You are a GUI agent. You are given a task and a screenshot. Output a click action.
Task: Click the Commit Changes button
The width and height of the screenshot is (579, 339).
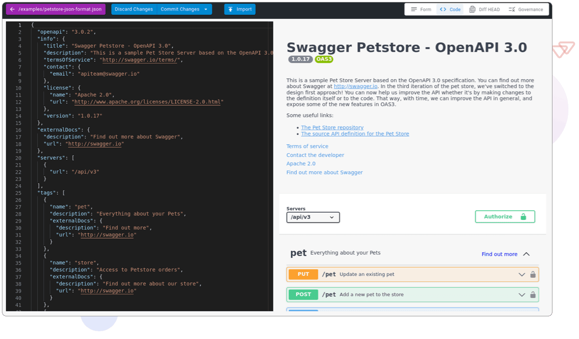(179, 9)
